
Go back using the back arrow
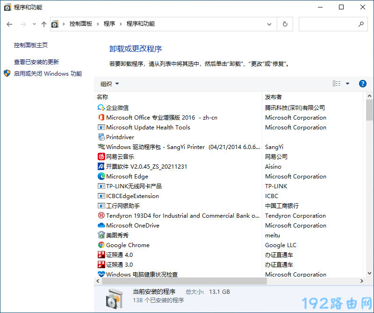(x=9, y=24)
